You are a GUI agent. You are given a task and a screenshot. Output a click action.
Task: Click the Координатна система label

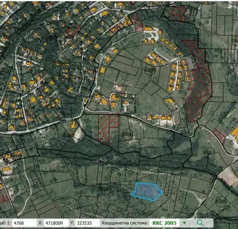coord(125,223)
